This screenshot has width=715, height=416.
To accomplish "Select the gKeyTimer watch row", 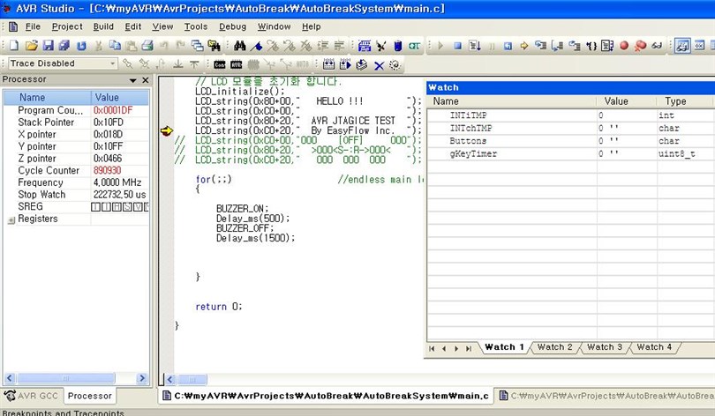I will [x=570, y=154].
